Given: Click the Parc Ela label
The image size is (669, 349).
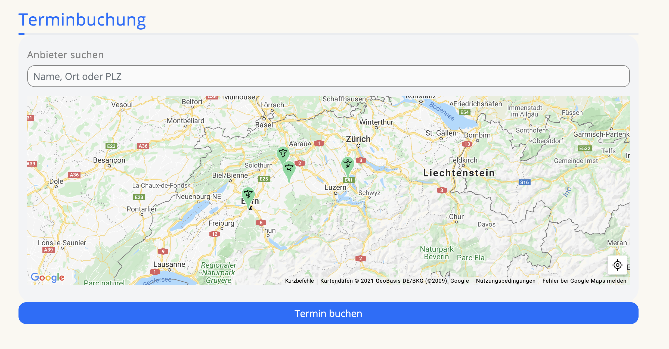Looking at the screenshot, I should pos(471,258).
